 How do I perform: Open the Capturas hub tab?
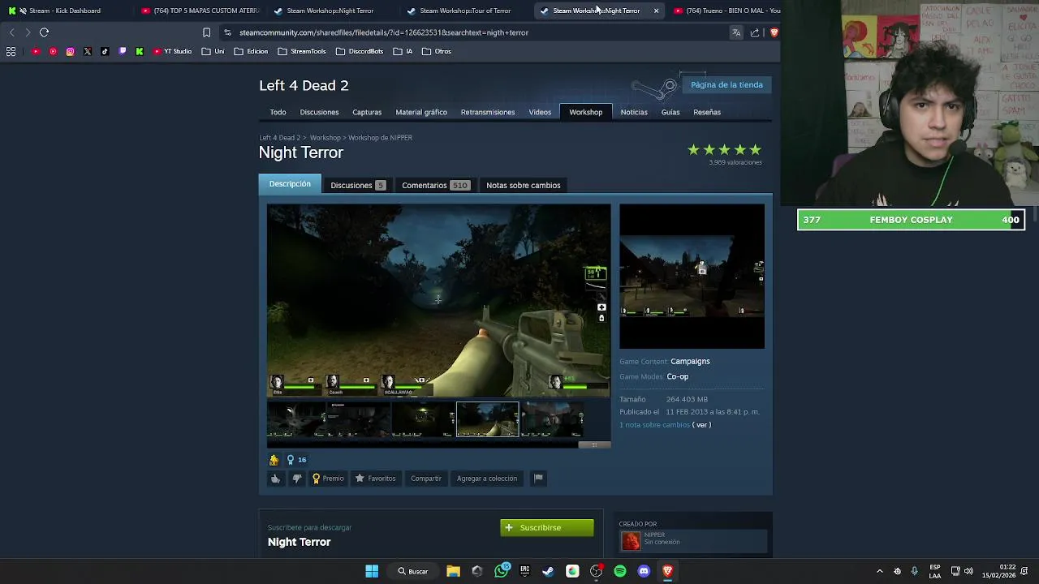coord(367,112)
